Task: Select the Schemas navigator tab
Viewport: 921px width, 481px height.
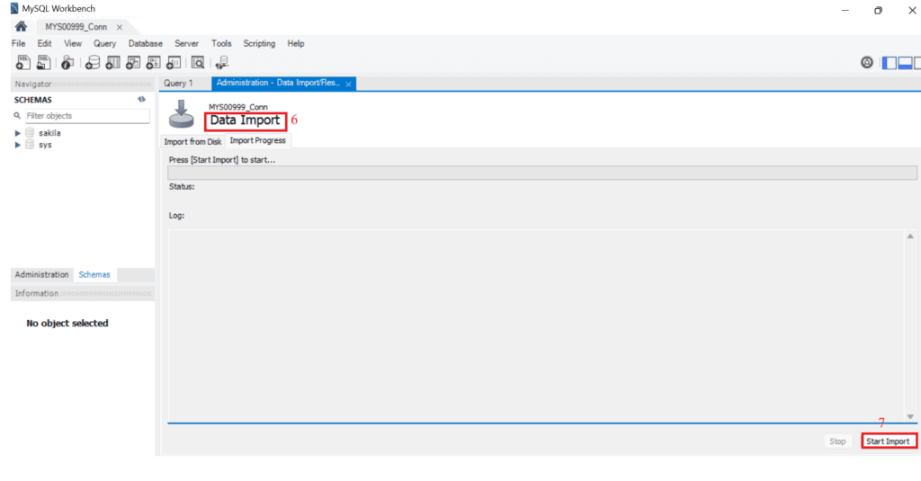Action: pos(94,274)
